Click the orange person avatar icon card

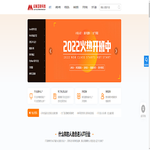click(102, 96)
